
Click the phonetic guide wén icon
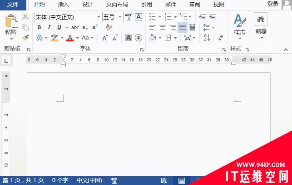click(129, 17)
